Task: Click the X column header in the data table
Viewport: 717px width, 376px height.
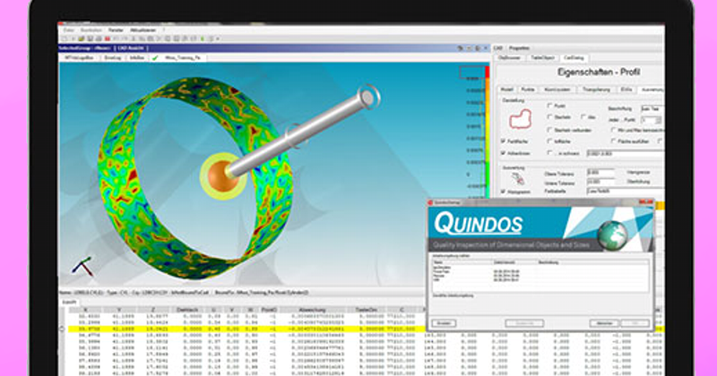Action: pos(85,311)
